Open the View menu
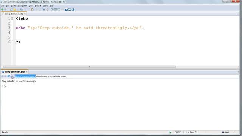The height and width of the screenshot is (136, 242). [x=31, y=6]
